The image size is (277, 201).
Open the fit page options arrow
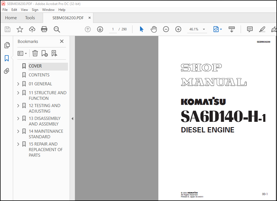pyautogui.click(x=221, y=29)
